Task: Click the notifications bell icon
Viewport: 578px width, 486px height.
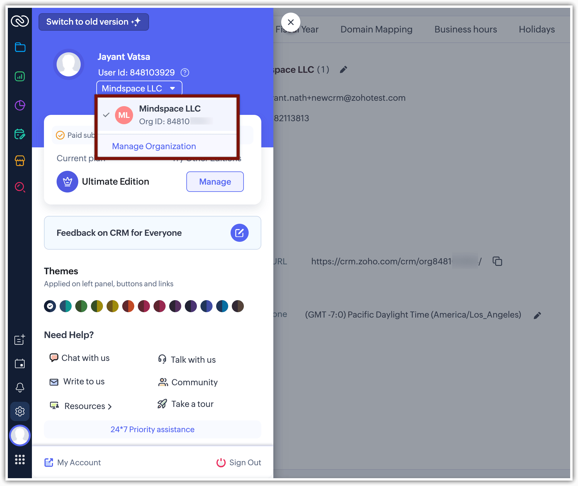Action: 20,387
